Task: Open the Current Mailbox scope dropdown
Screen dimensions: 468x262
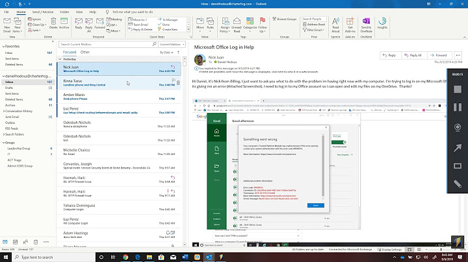Action: tap(172, 44)
